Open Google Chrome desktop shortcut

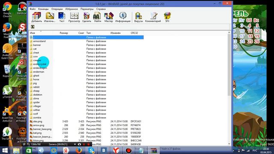tap(7, 9)
